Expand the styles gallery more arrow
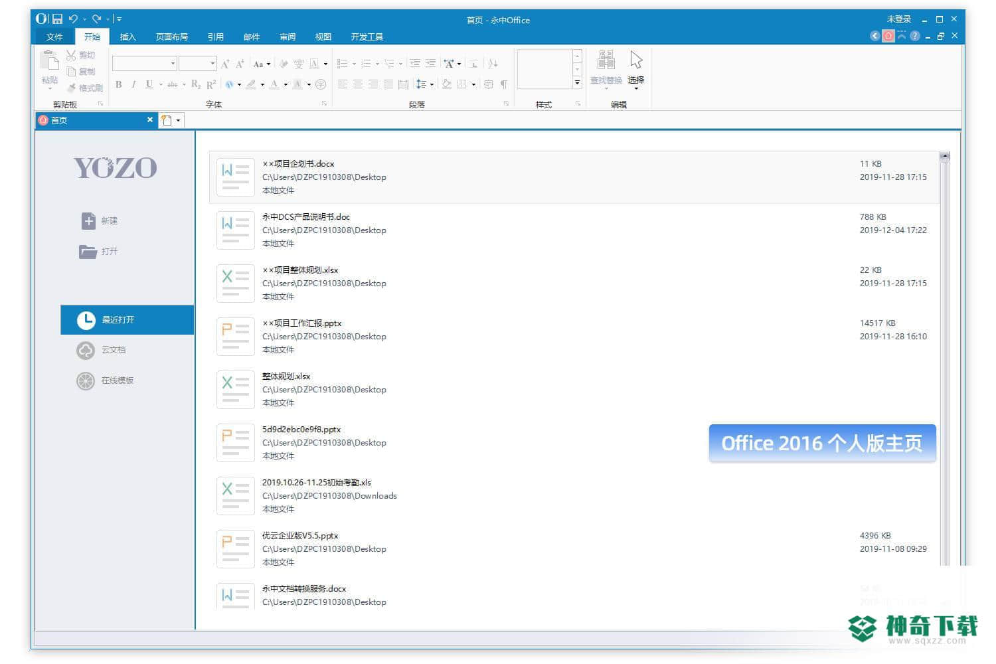The height and width of the screenshot is (664, 996). click(577, 83)
